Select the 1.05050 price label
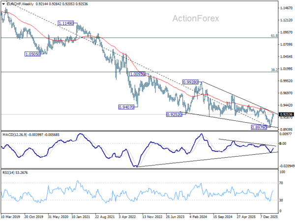295x221 pixels. pyautogui.click(x=32, y=54)
